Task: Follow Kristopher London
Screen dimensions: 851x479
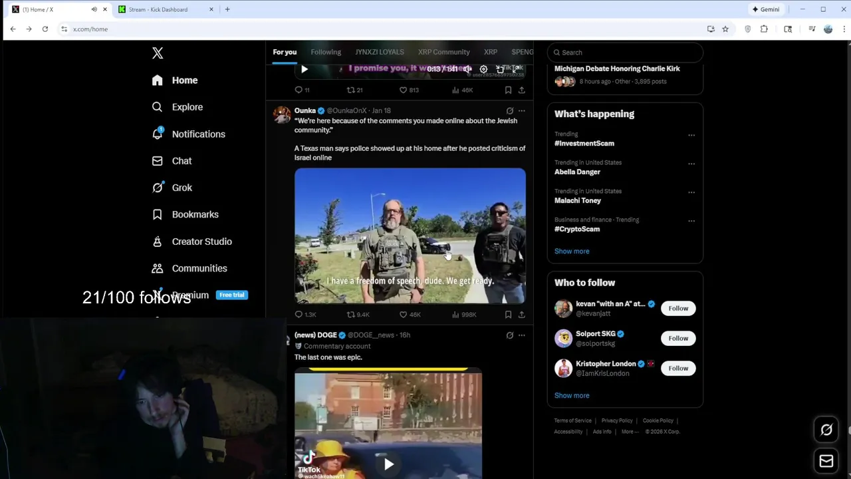Action: (x=678, y=369)
